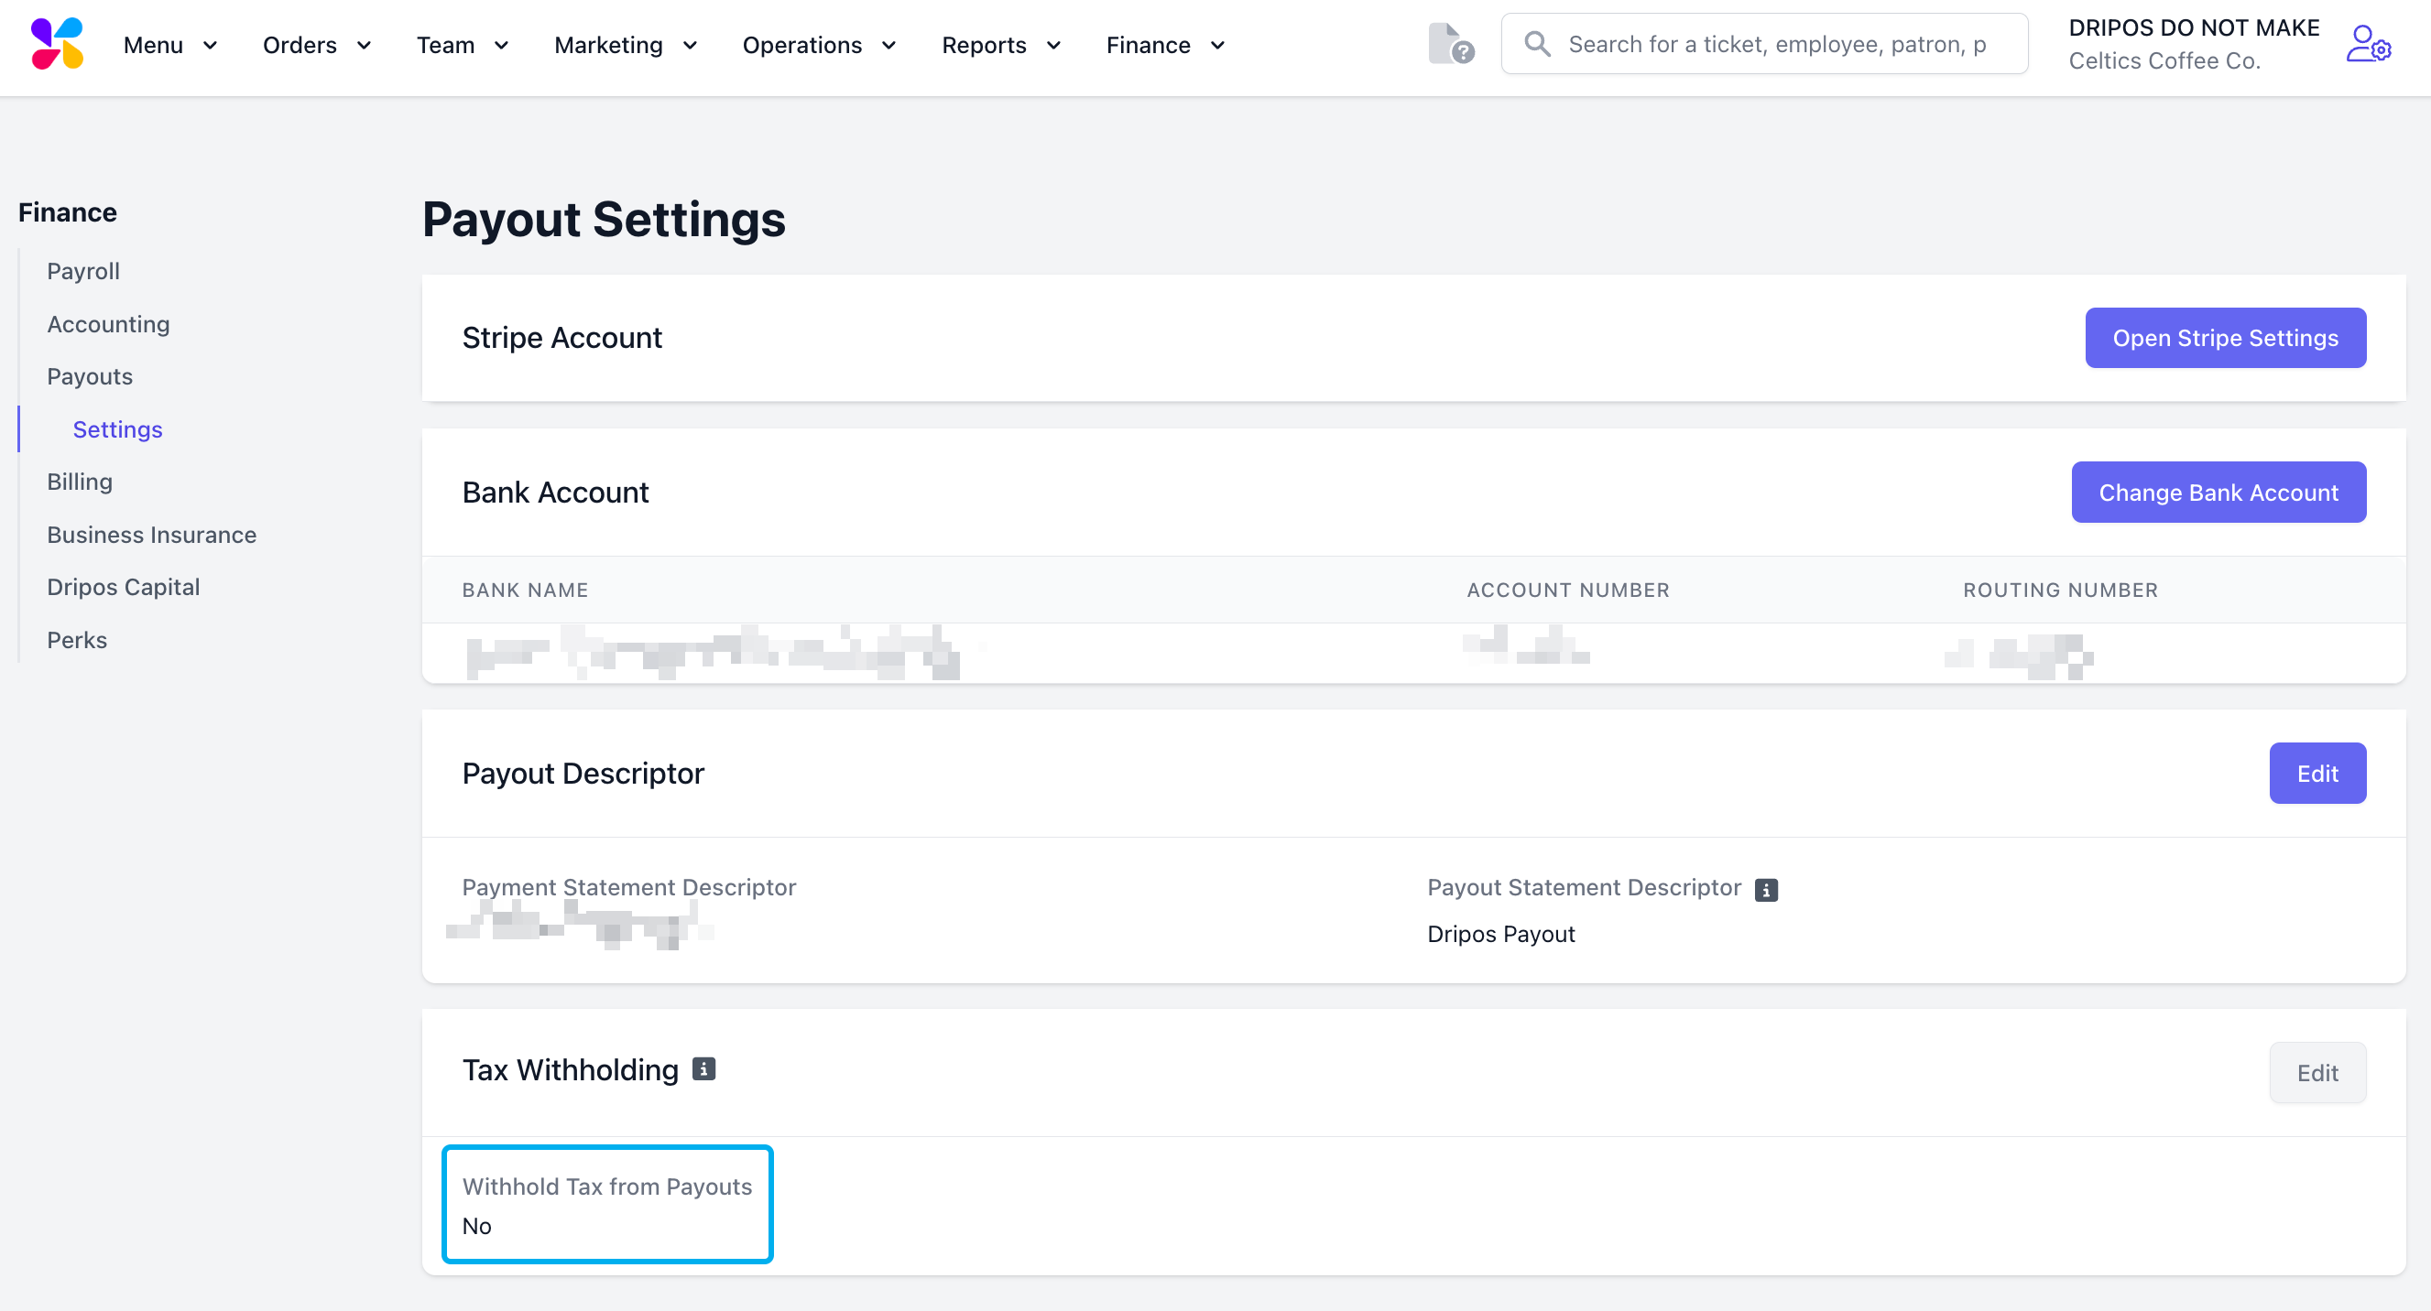Go to Payroll in sidebar
The height and width of the screenshot is (1311, 2431).
(x=83, y=272)
